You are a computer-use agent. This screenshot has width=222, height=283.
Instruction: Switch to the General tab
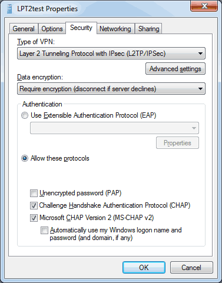point(24,29)
